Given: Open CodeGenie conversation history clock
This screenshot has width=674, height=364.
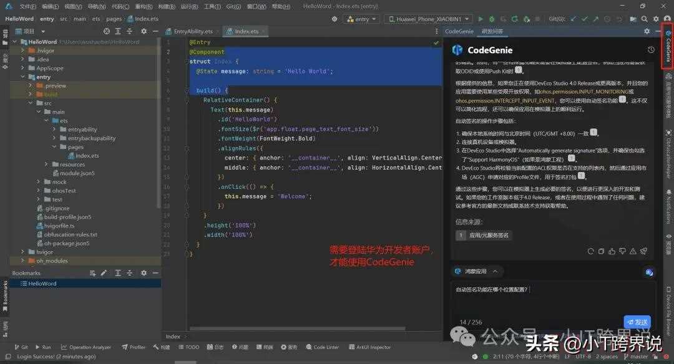Looking at the screenshot, I should pyautogui.click(x=651, y=50).
